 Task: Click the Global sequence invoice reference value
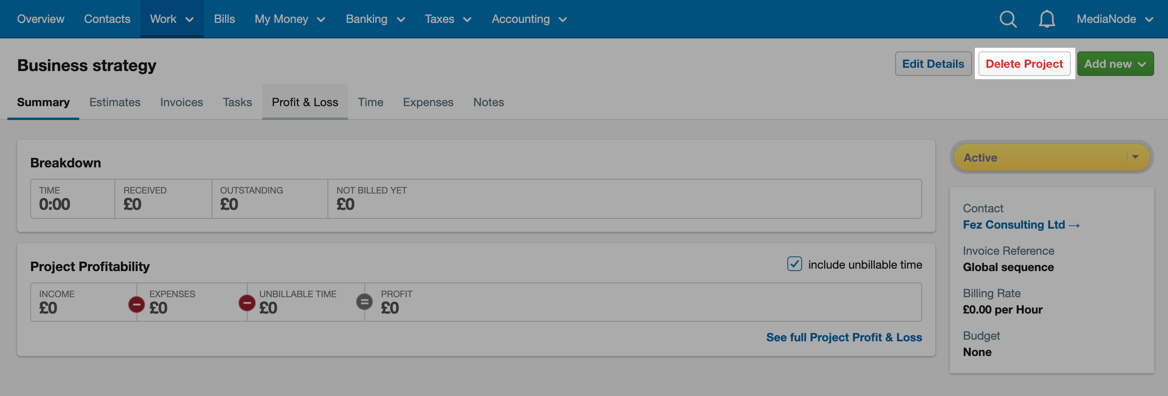pos(1008,267)
